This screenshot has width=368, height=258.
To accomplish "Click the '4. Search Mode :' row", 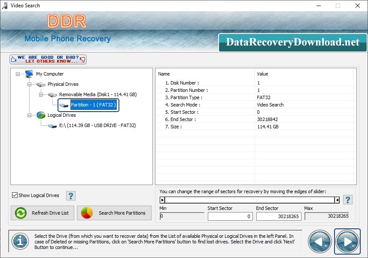I will (x=255, y=105).
